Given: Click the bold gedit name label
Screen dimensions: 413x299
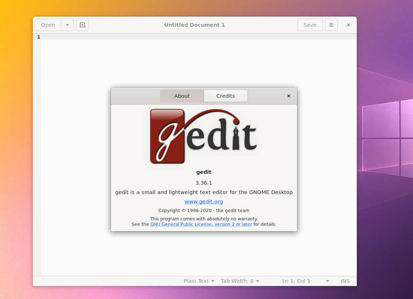Looking at the screenshot, I should tap(204, 172).
